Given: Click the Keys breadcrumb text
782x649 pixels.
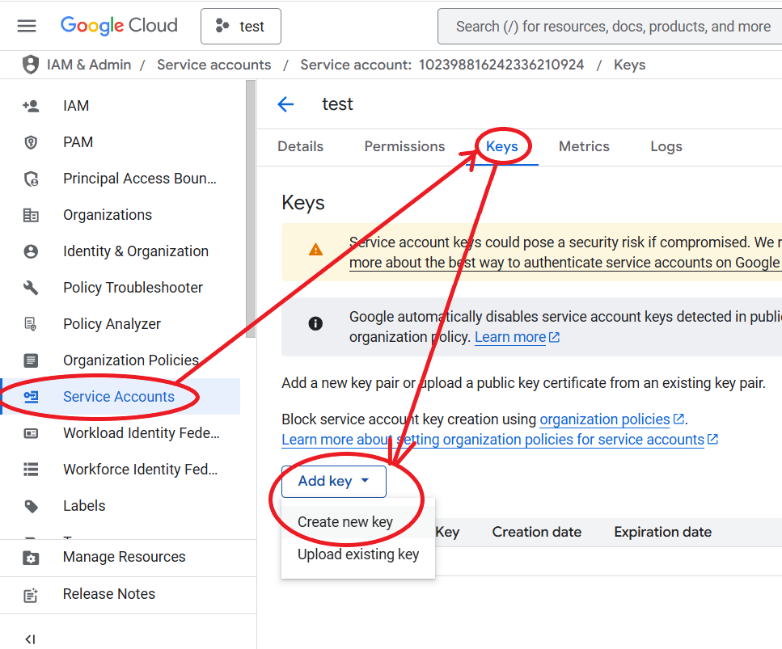Looking at the screenshot, I should [629, 65].
